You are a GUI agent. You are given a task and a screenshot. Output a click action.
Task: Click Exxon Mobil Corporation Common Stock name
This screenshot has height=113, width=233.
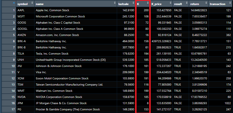tap(62, 78)
